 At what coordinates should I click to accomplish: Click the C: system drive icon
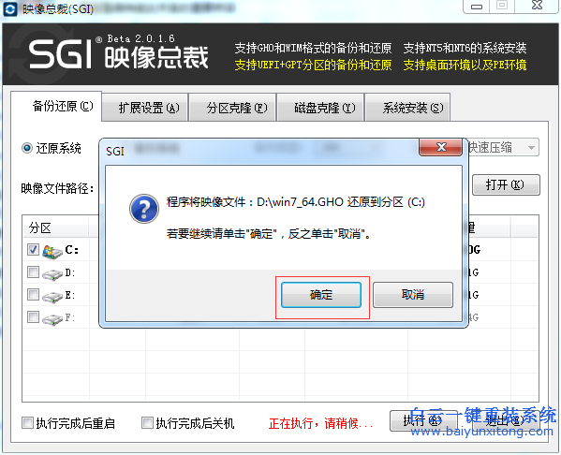[52, 252]
